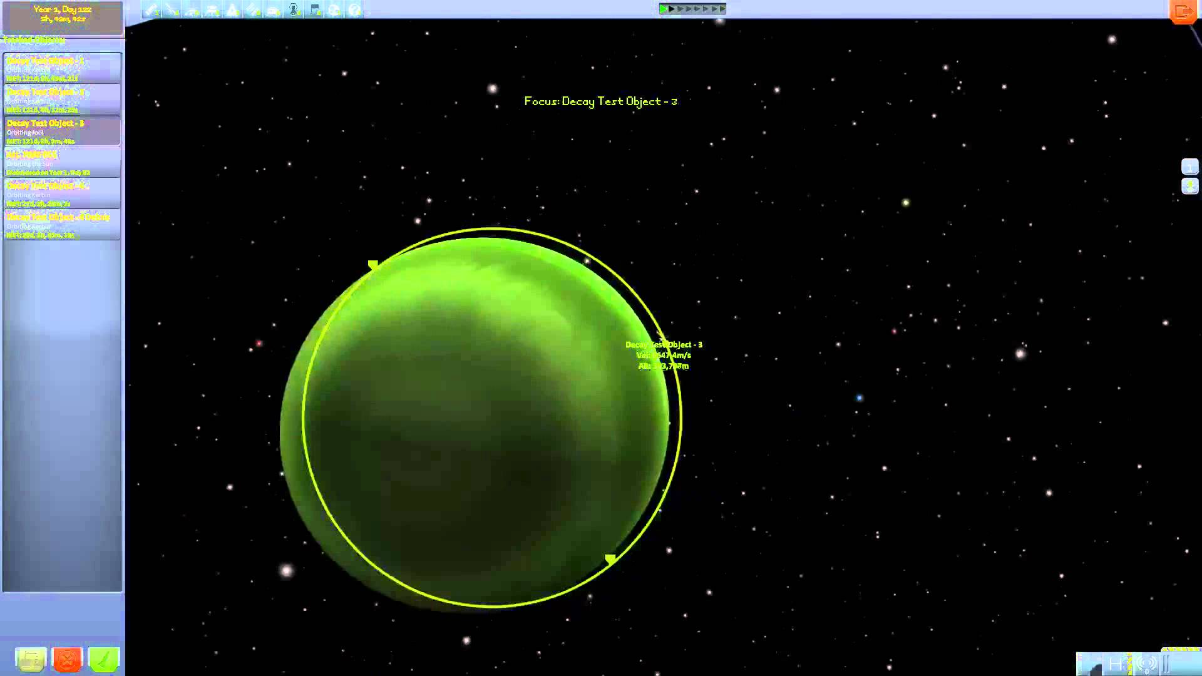
Task: Select the Decay Test Object - 4 Debris entry
Action: (x=61, y=225)
